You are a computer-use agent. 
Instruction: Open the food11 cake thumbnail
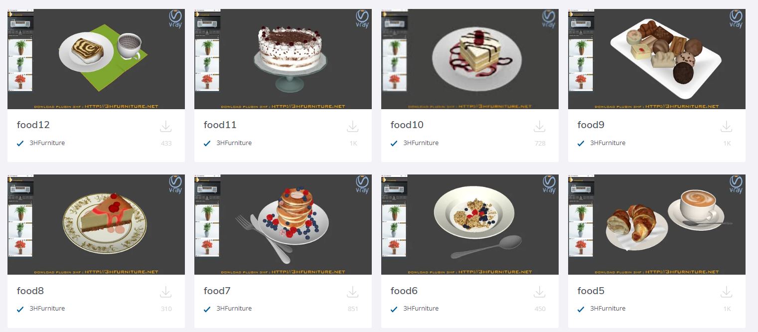(x=283, y=59)
